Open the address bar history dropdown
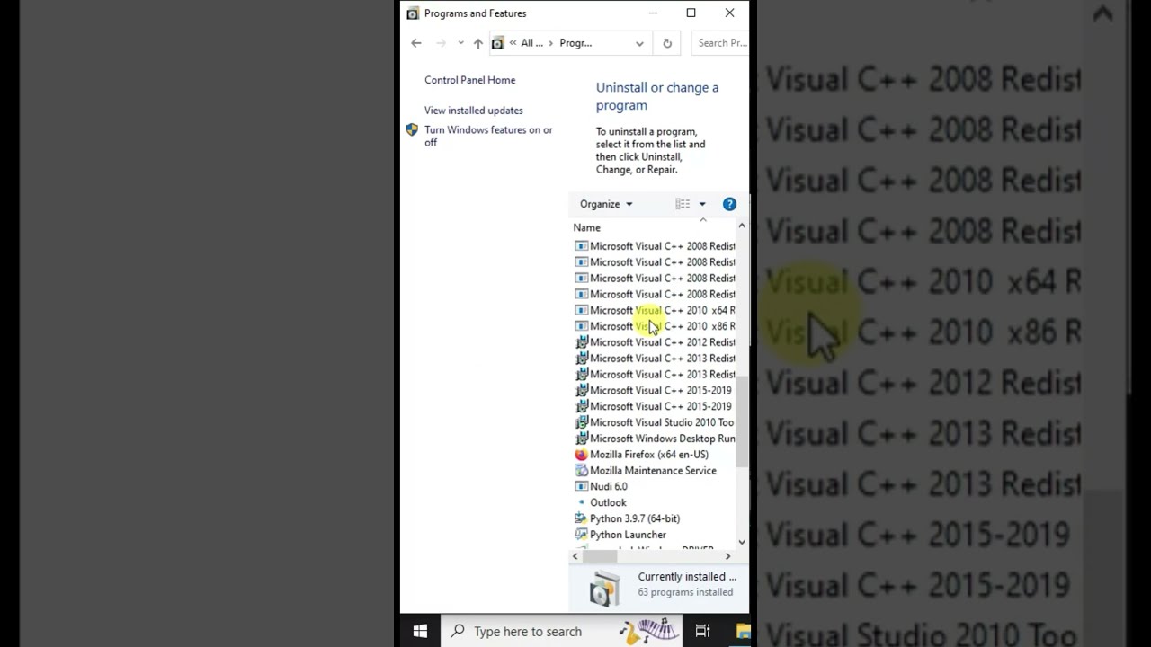The image size is (1151, 647). pos(639,43)
